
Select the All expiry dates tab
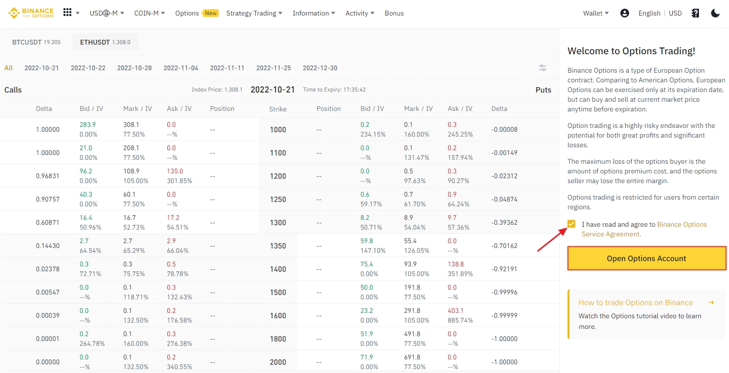[9, 68]
